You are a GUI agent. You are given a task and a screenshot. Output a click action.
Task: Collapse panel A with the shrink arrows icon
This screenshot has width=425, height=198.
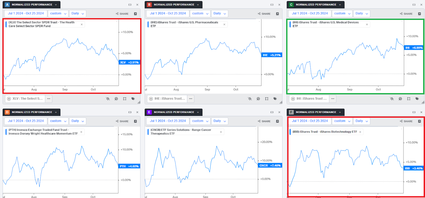coord(130,5)
